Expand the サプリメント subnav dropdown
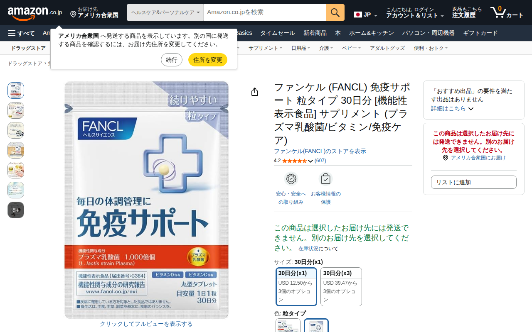The image size is (532, 332). (x=265, y=48)
